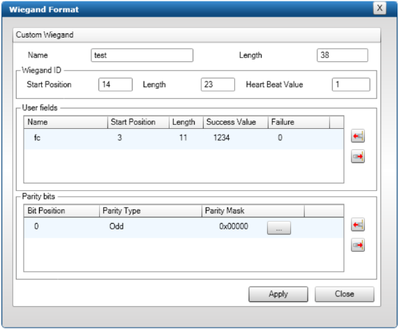This screenshot has height=329, width=399.
Task: Click the Custom Wiegand panel header
Action: point(197,35)
